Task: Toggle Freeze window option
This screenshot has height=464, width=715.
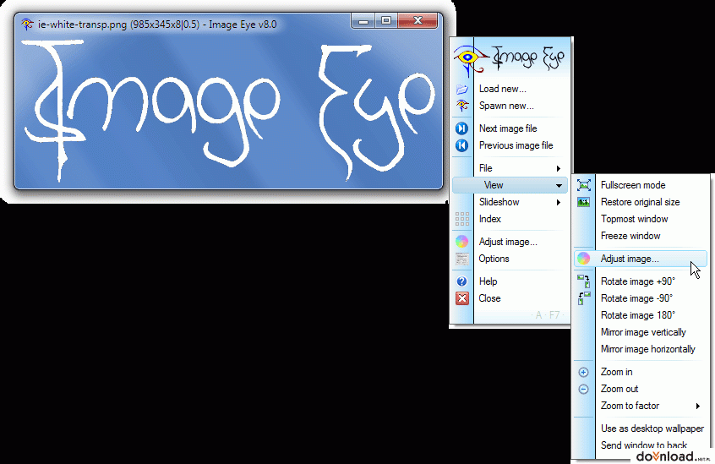Action: [641, 236]
